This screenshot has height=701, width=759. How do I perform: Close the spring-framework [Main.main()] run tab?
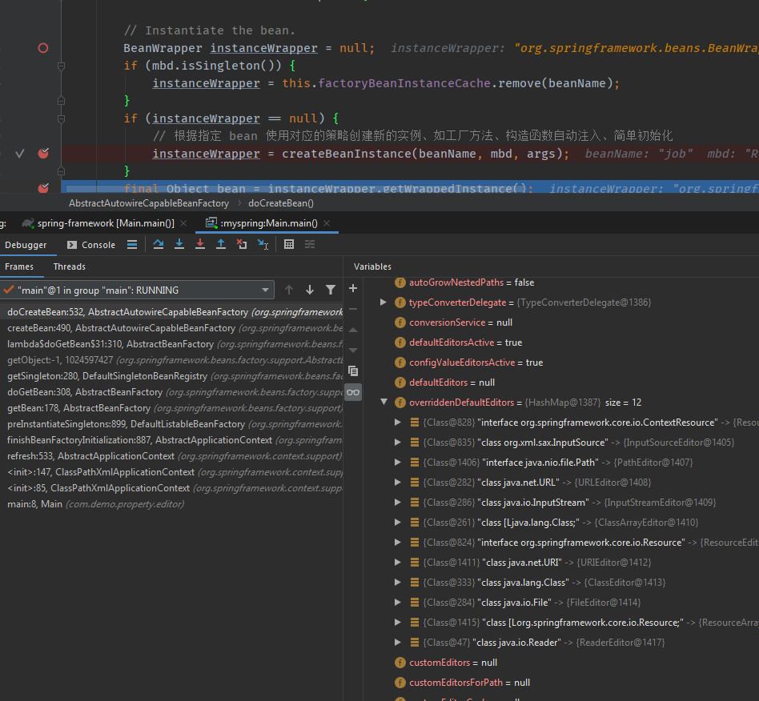point(184,223)
